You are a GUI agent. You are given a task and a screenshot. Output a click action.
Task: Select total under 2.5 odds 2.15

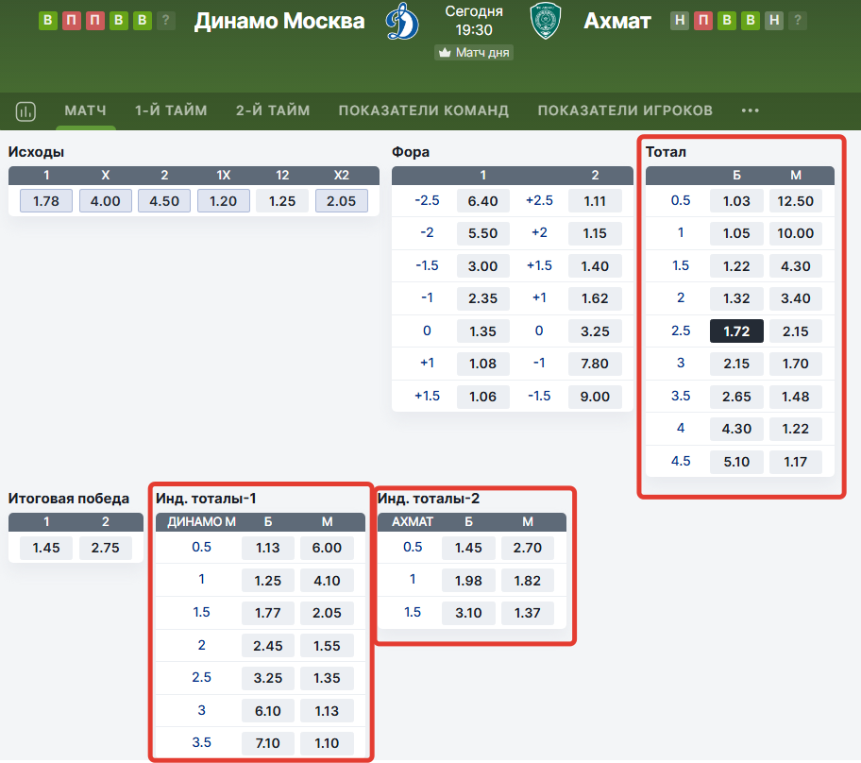[x=796, y=331]
